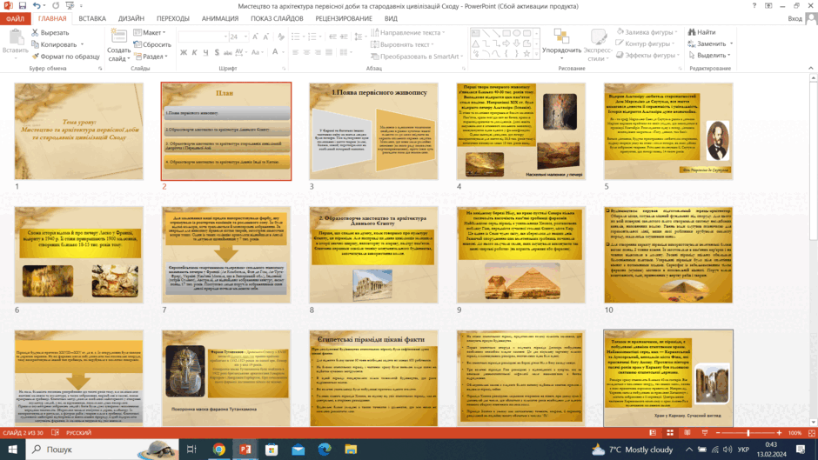Switch to the Animation (АНИМАЦИЯ) tab
This screenshot has height=460, width=818.
220,18
